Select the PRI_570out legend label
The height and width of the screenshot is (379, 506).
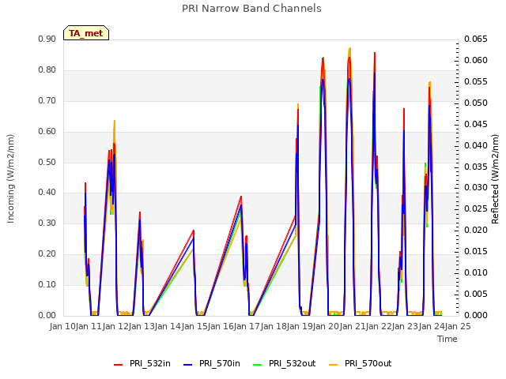click(368, 363)
